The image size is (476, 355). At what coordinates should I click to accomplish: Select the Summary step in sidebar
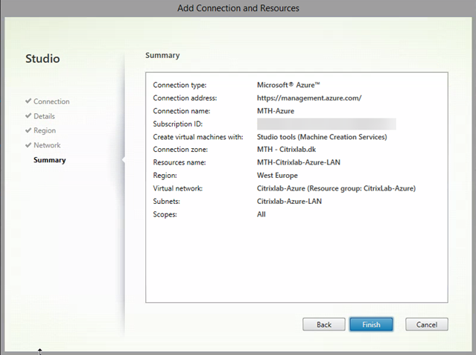click(x=49, y=160)
